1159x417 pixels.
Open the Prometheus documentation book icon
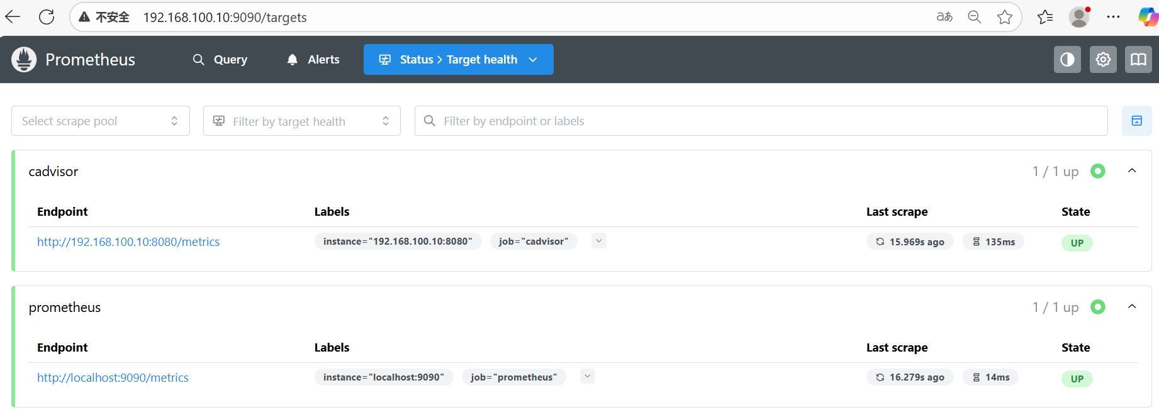point(1138,60)
